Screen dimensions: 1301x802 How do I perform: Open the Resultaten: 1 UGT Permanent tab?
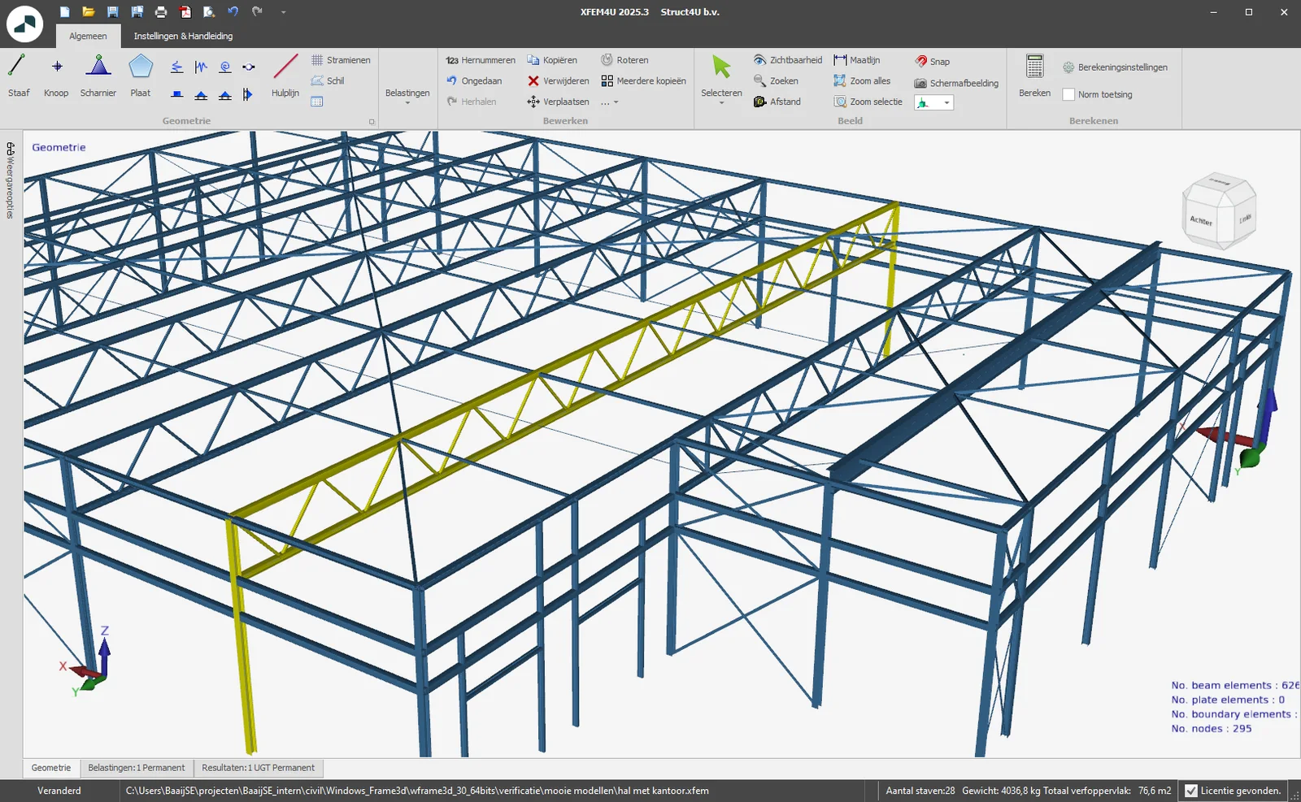[x=258, y=768]
